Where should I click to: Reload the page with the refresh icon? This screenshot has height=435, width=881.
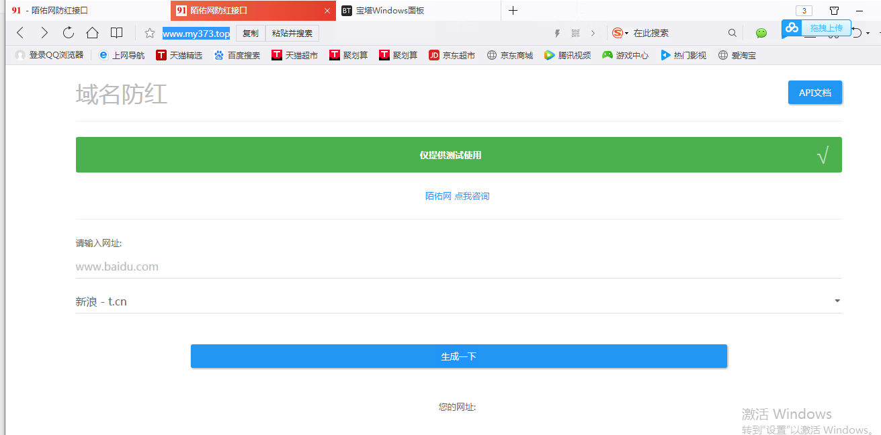click(x=69, y=33)
